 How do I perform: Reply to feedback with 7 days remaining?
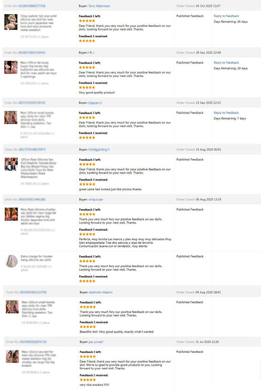[226, 113]
